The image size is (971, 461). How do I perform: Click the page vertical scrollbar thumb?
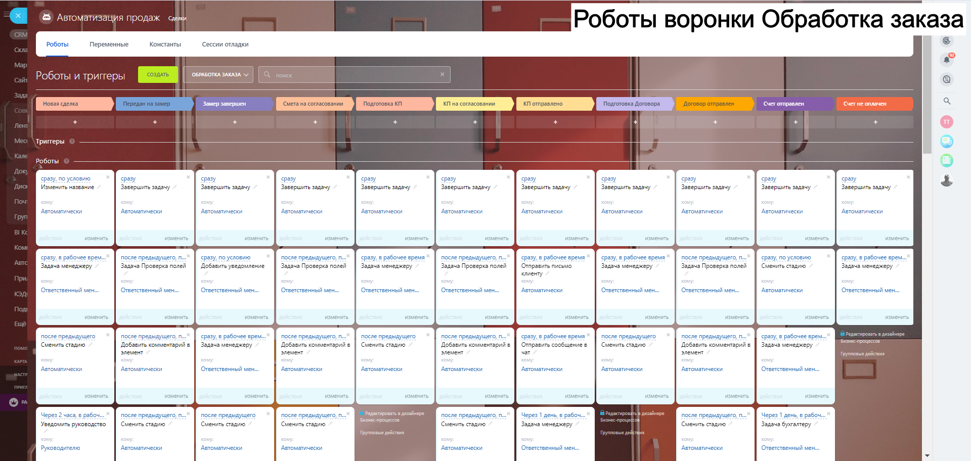pos(927,94)
